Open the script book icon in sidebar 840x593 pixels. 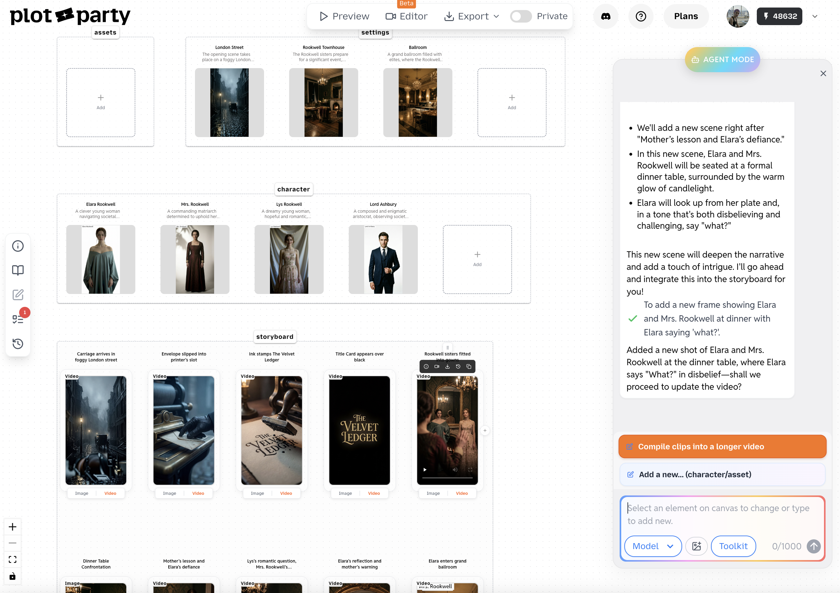pos(18,270)
